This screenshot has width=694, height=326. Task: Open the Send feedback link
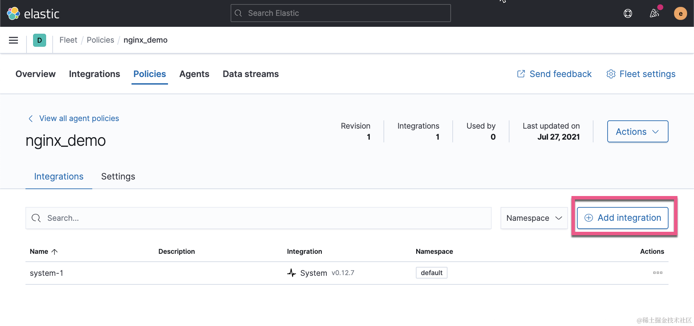(554, 74)
